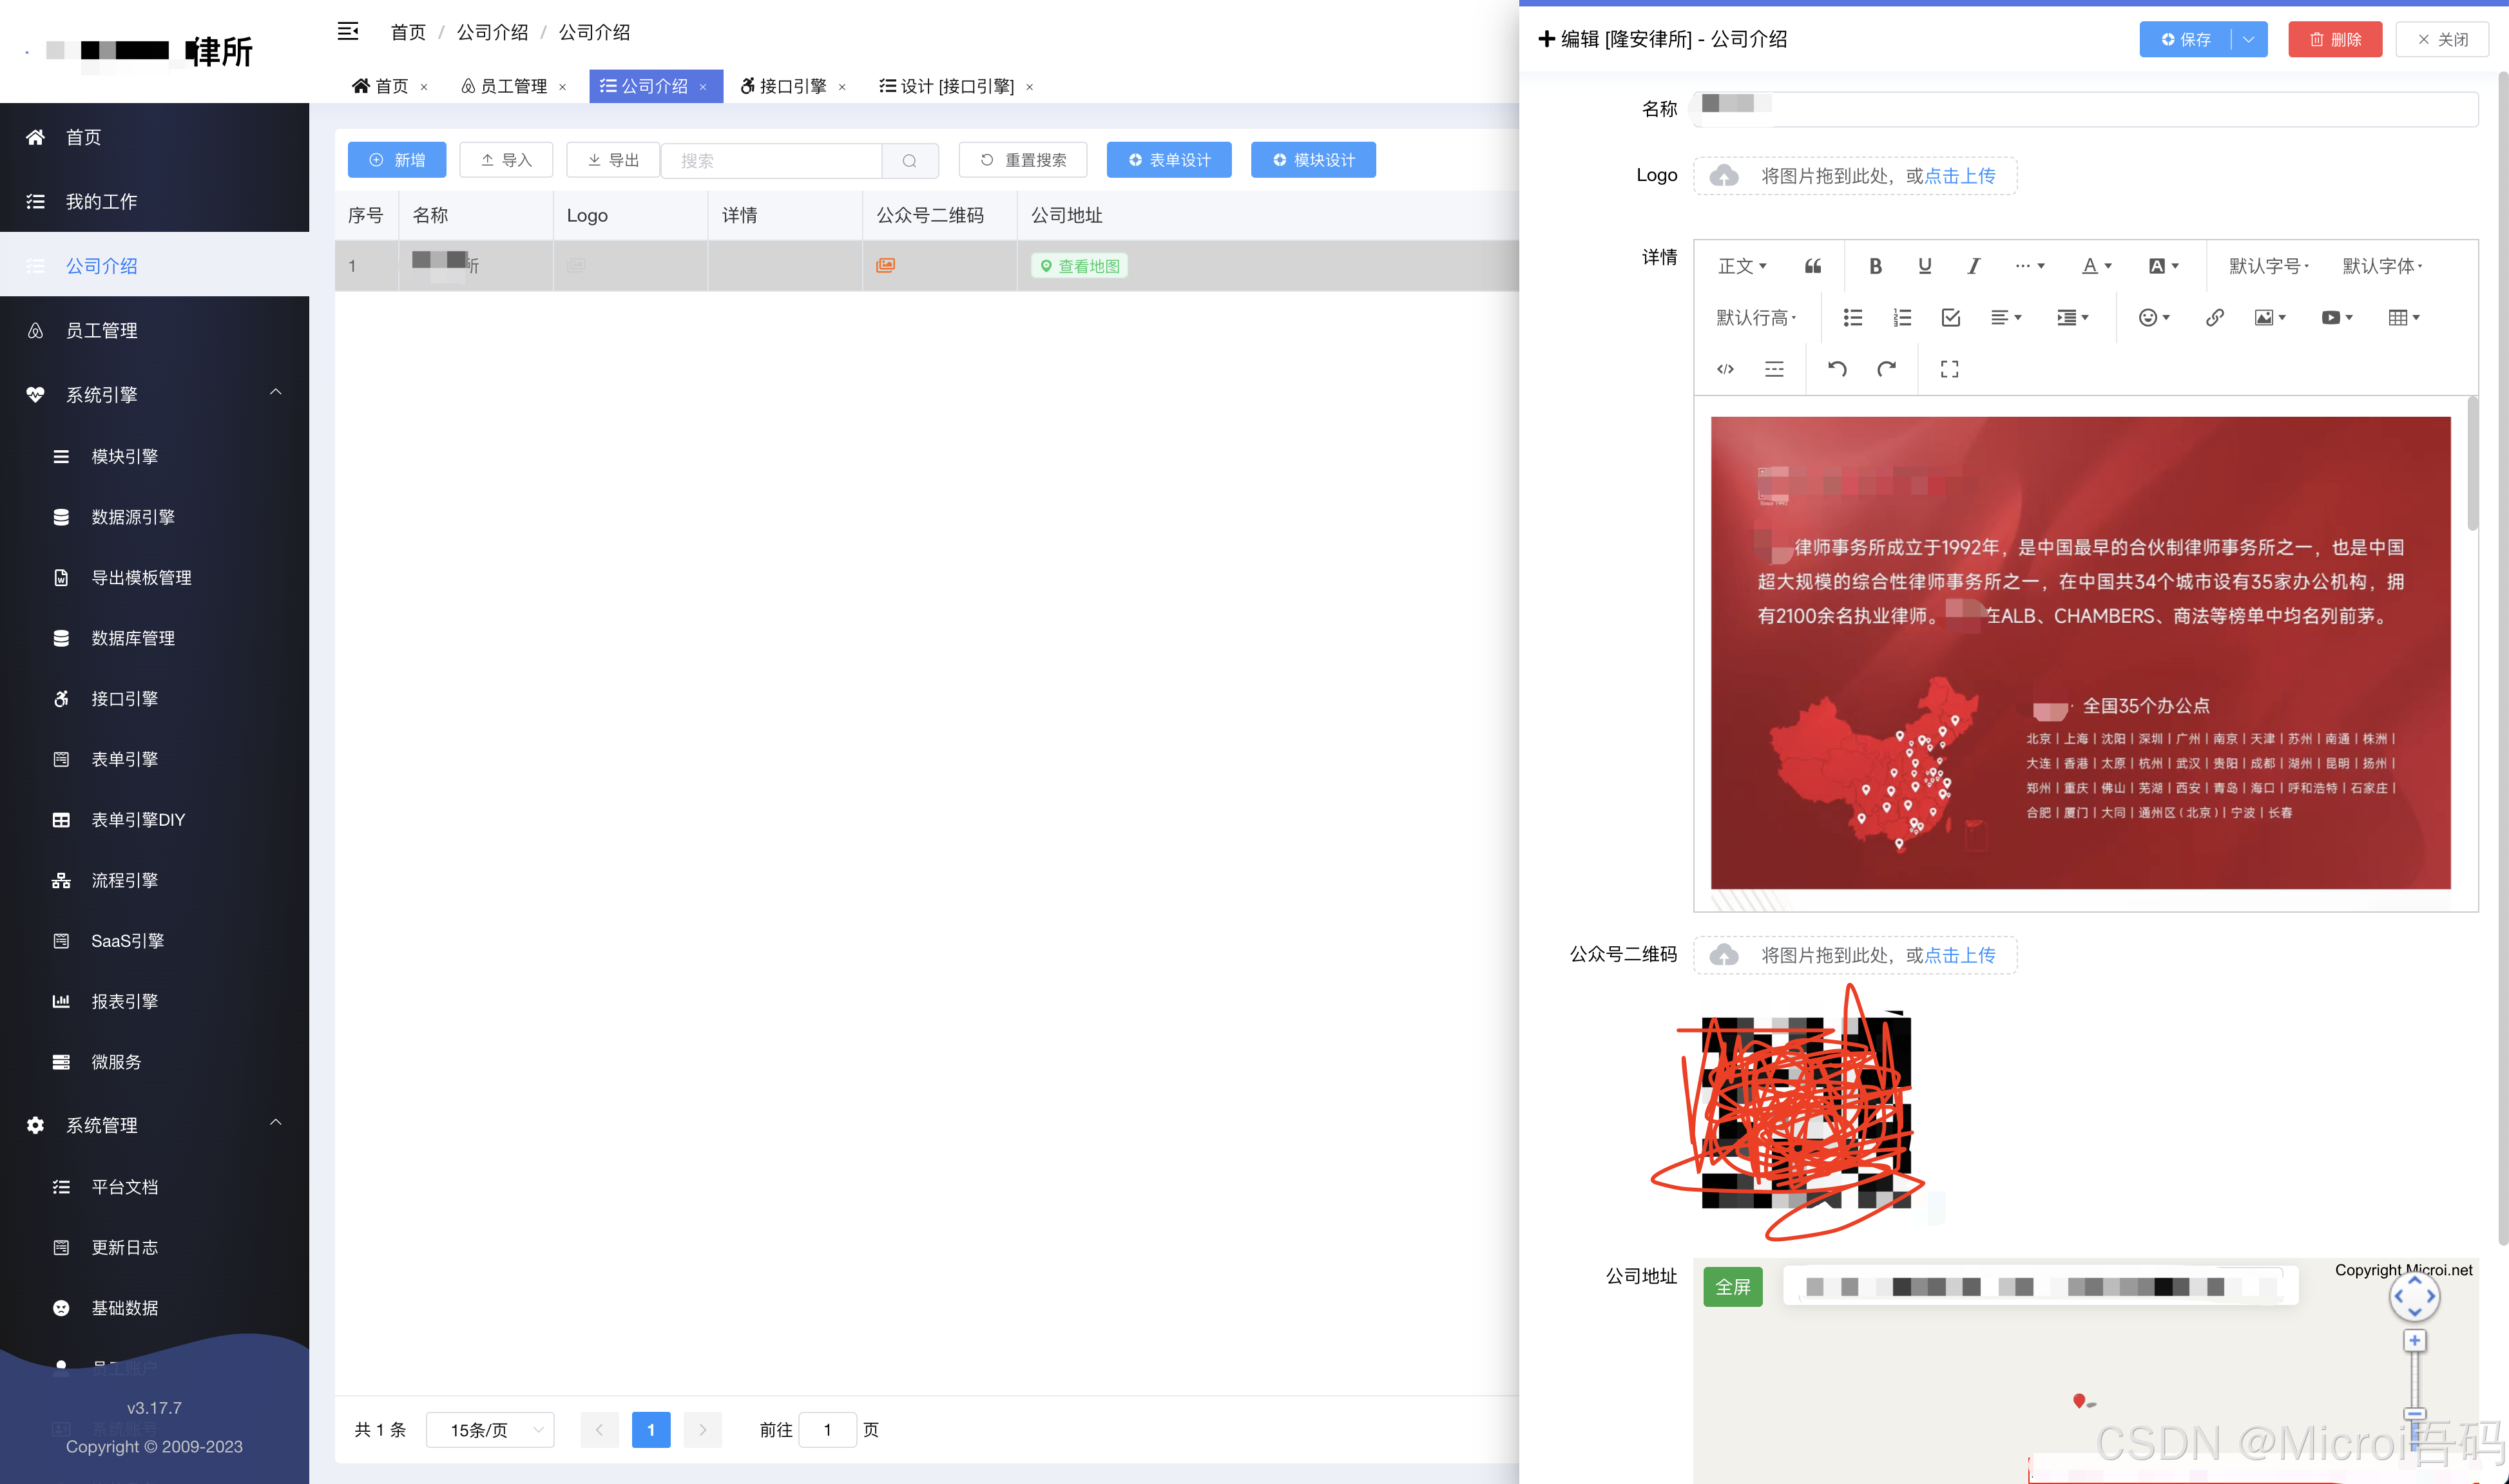The width and height of the screenshot is (2509, 1484).
Task: Open 表单设计 button
Action: (x=1168, y=160)
